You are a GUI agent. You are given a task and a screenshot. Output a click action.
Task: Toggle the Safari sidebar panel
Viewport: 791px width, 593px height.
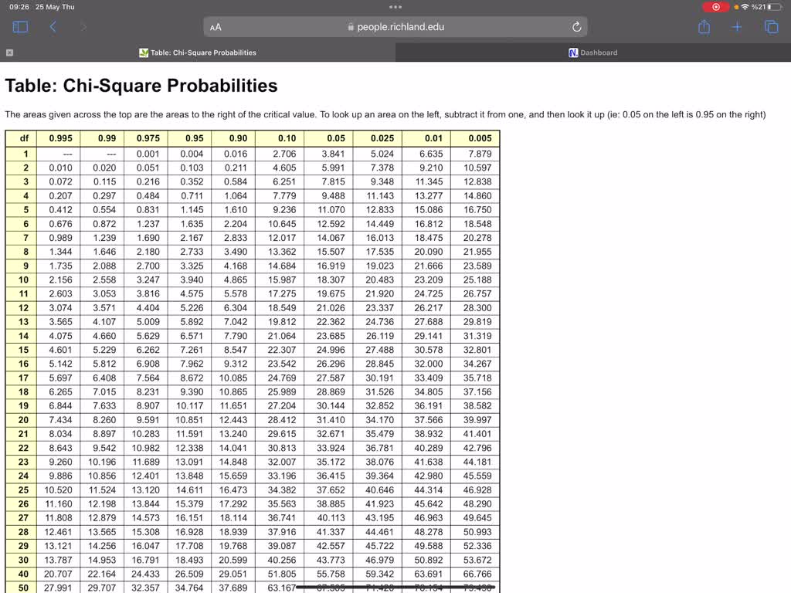[x=21, y=26]
